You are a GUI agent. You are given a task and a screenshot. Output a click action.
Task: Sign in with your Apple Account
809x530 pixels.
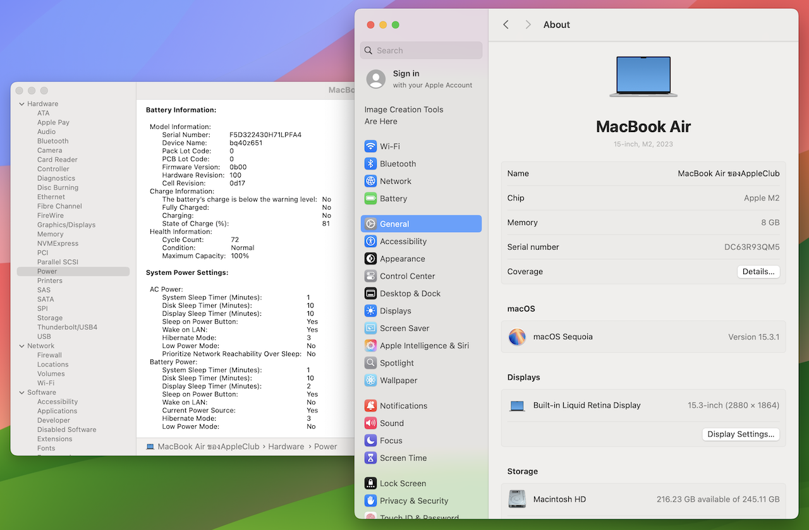421,79
